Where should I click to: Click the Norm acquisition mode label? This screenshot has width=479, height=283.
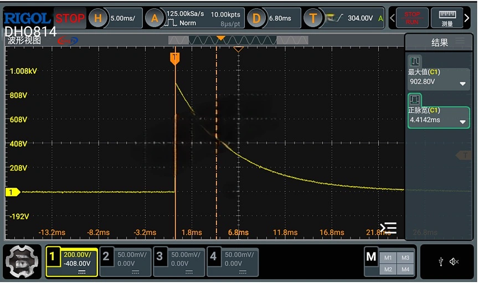point(188,23)
